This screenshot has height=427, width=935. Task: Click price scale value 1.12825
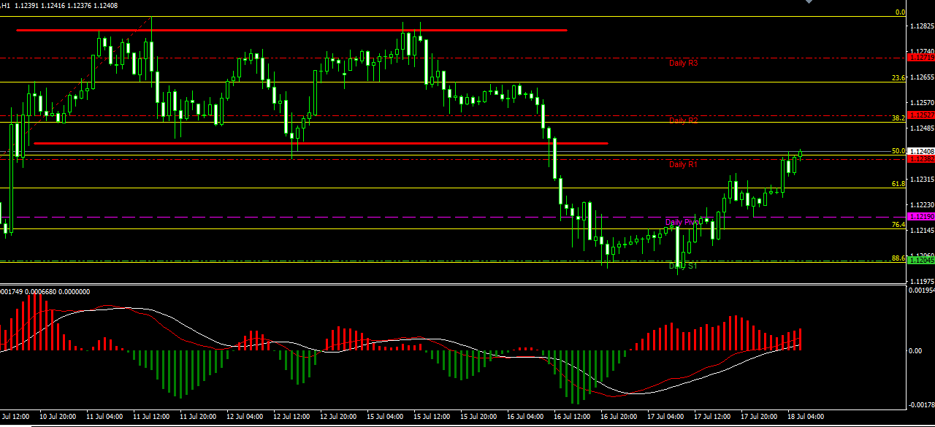pyautogui.click(x=923, y=26)
